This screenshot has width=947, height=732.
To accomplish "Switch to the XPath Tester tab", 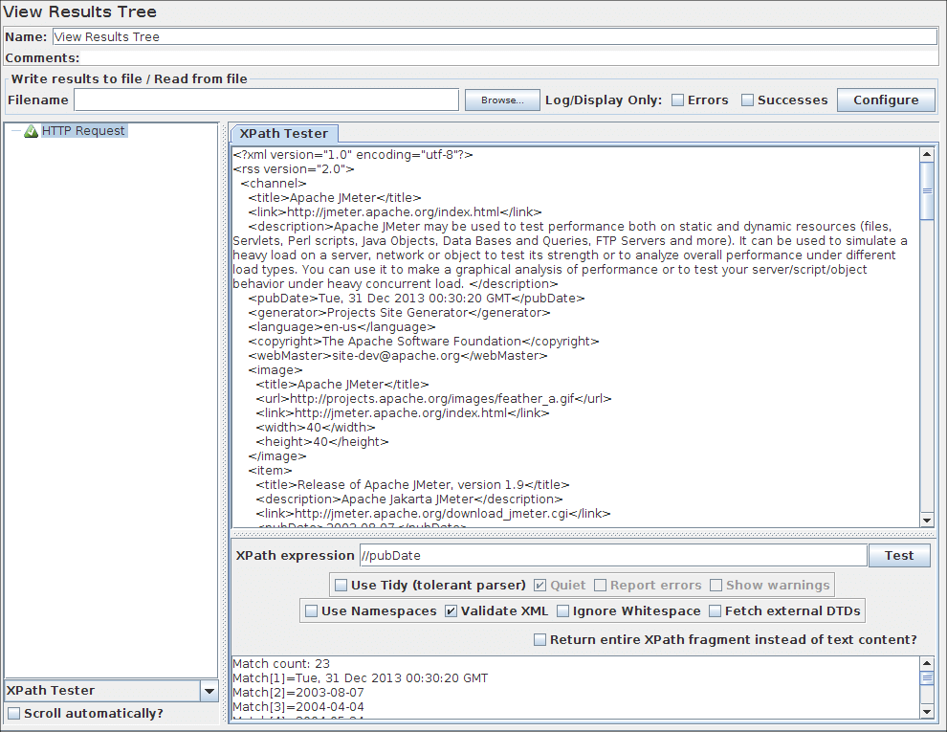I will tap(283, 134).
